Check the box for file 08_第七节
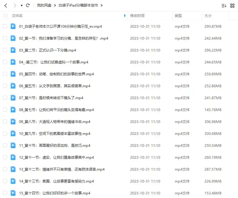238x198 pixels. coord(5,110)
